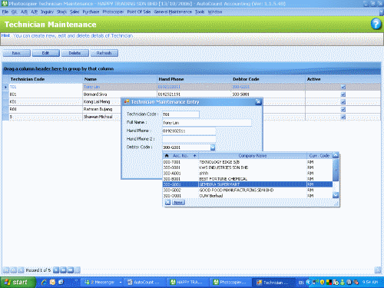
Task: Click the lookup popup resize grip
Action: coord(336,204)
